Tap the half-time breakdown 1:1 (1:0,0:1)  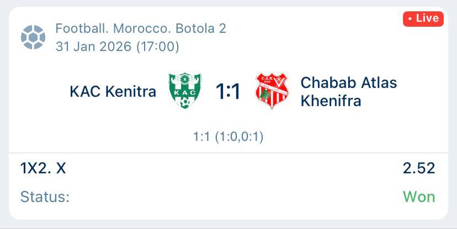[x=228, y=136]
